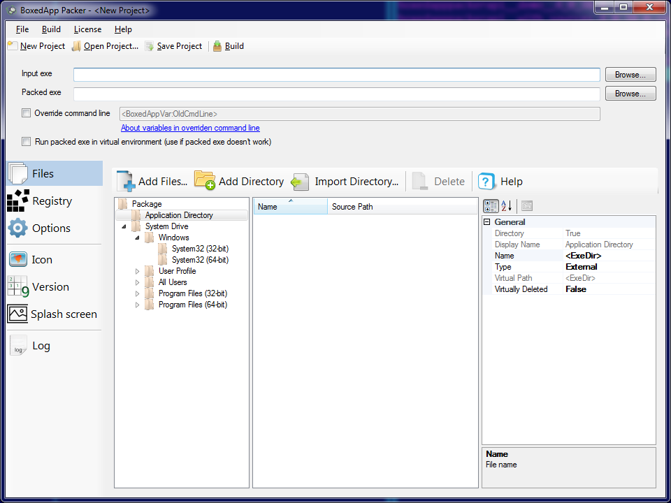The width and height of the screenshot is (671, 503).
Task: Switch property grid to alphabetical sort
Action: [x=507, y=205]
